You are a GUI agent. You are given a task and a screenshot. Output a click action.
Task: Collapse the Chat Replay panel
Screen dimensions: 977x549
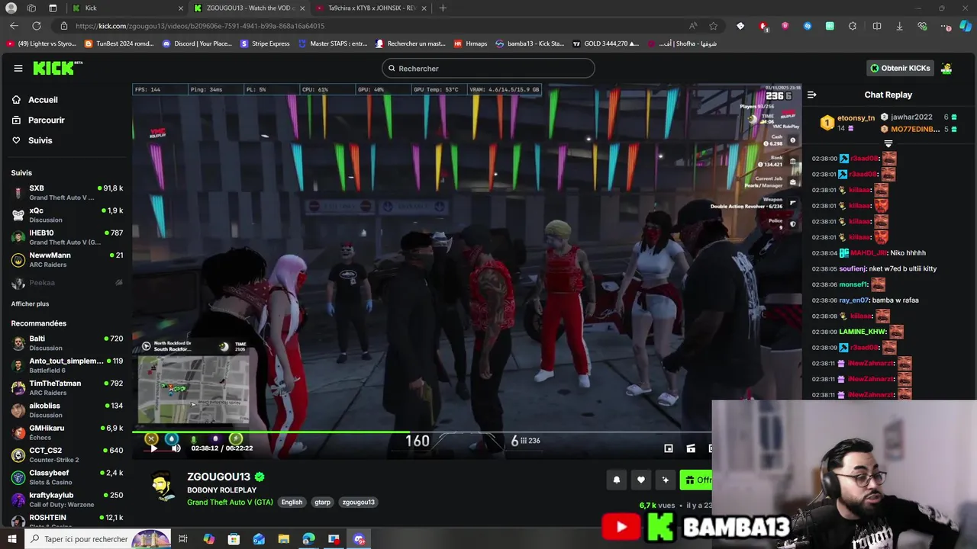click(x=811, y=95)
